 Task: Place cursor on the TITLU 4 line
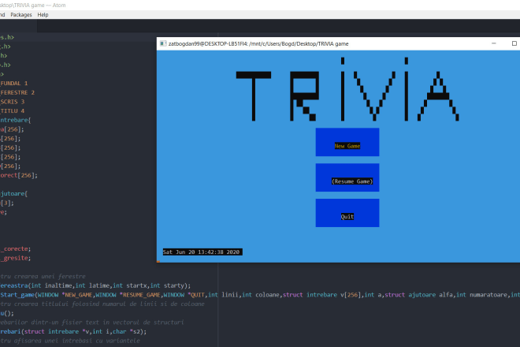[x=13, y=111]
